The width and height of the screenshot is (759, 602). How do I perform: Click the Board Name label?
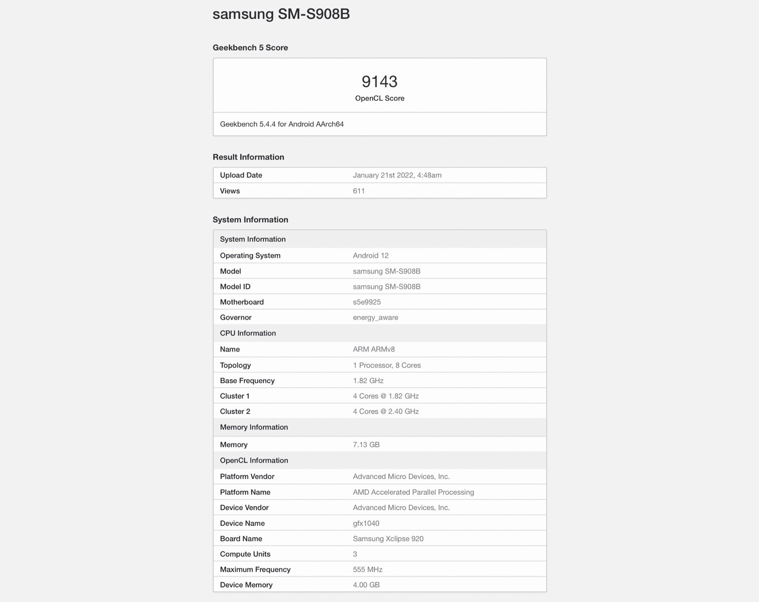click(x=241, y=539)
